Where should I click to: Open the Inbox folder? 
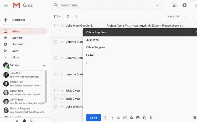[24, 31]
